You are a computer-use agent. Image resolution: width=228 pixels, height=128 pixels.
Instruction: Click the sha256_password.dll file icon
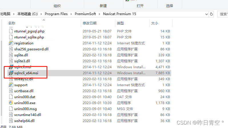(11, 49)
